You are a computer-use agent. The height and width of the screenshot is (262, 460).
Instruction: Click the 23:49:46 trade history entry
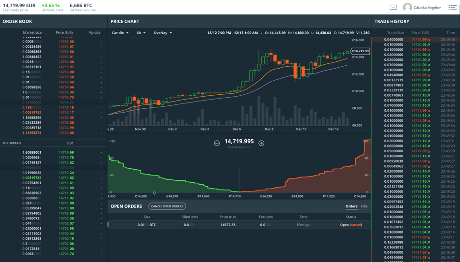point(415,40)
